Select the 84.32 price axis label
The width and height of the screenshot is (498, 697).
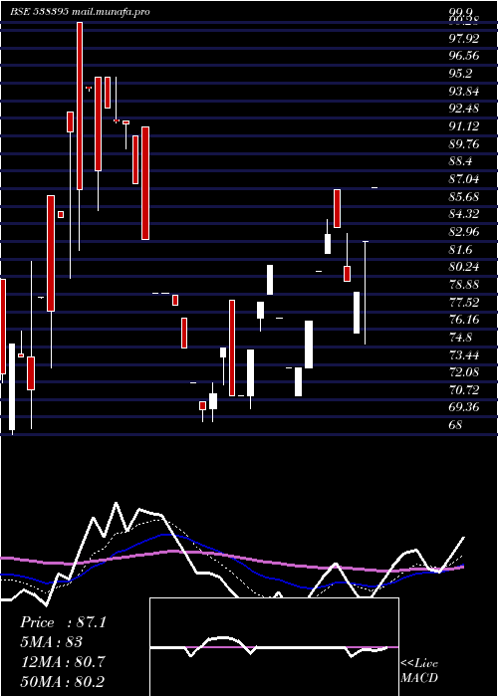tap(464, 214)
